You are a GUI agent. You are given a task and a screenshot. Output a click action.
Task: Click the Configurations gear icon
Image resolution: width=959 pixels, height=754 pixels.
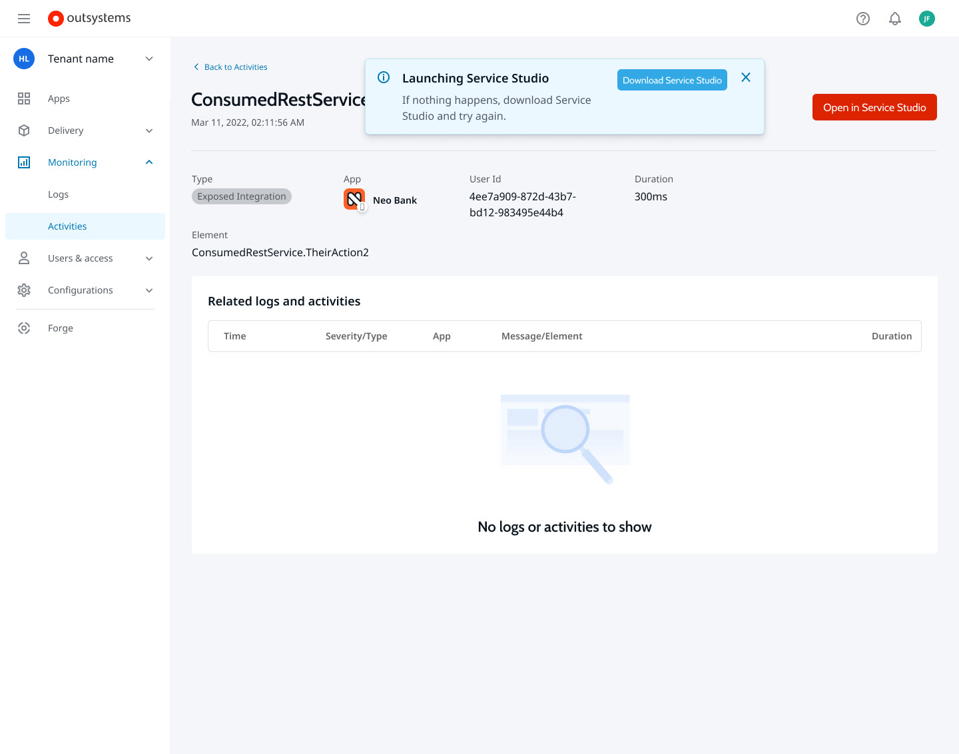pos(24,290)
